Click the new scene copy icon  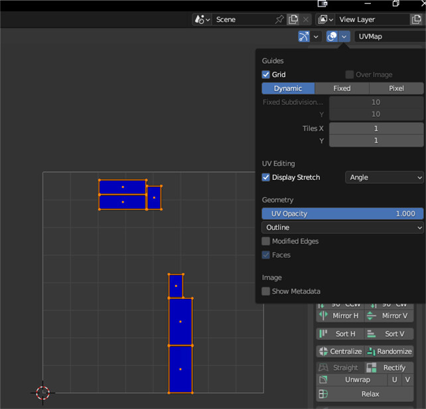click(293, 19)
